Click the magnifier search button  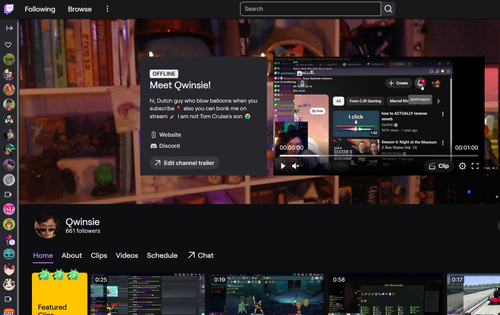tap(388, 9)
